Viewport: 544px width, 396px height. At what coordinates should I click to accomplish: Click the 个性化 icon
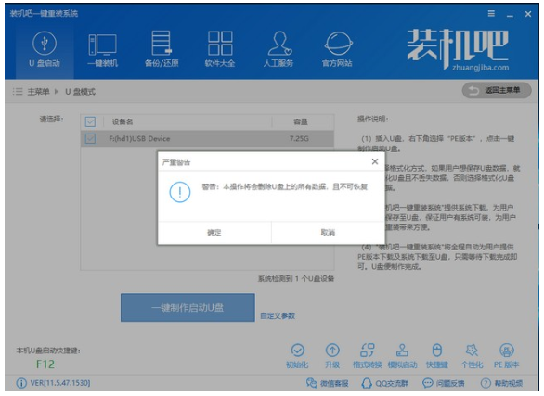(x=472, y=356)
